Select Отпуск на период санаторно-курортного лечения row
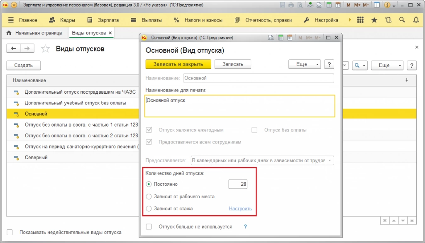 click(x=73, y=146)
